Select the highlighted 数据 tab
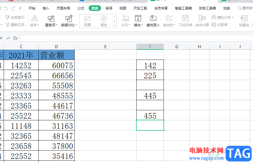Screen dimensions: 253x162 coord(95,8)
